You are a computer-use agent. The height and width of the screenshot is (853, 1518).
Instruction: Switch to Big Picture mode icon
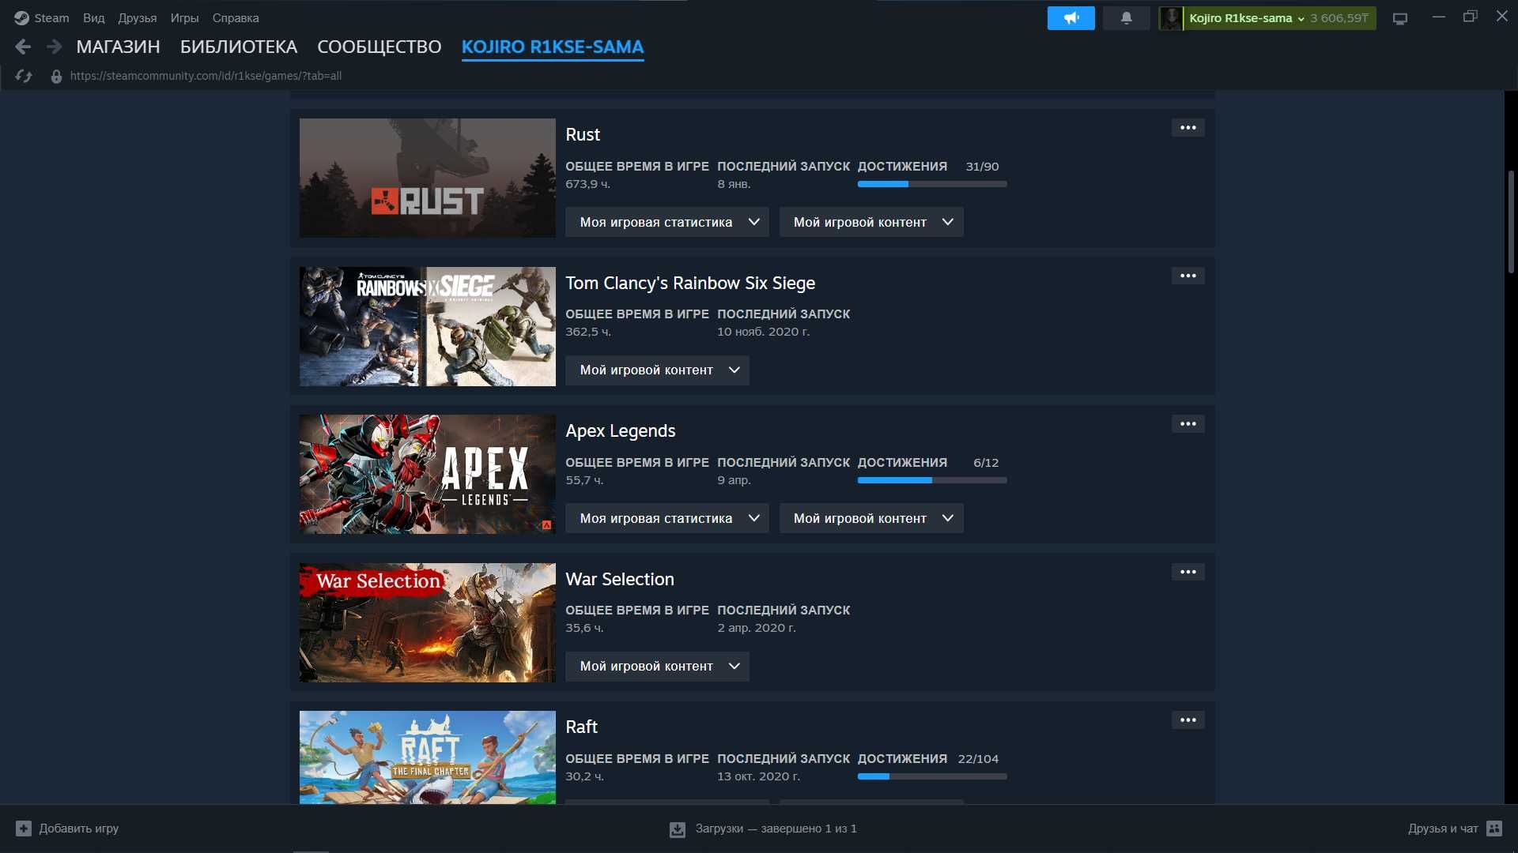1400,18
